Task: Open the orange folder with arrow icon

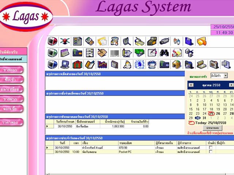Action: 201,41
